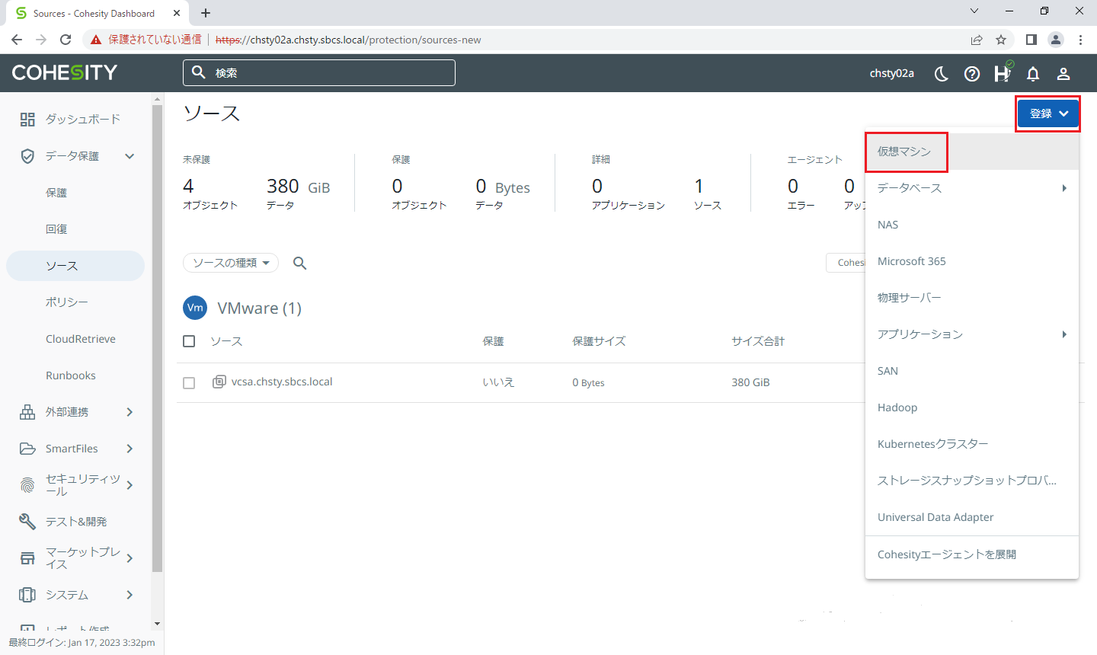Viewport: 1097px width, 655px height.
Task: Select Universal Data Adapter menu entry
Action: pyautogui.click(x=972, y=517)
